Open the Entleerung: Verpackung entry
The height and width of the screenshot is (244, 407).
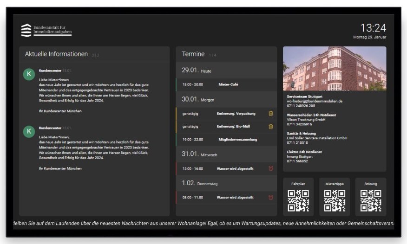point(226,114)
